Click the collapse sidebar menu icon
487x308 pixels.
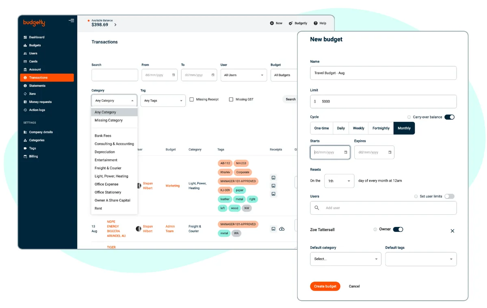(71, 21)
